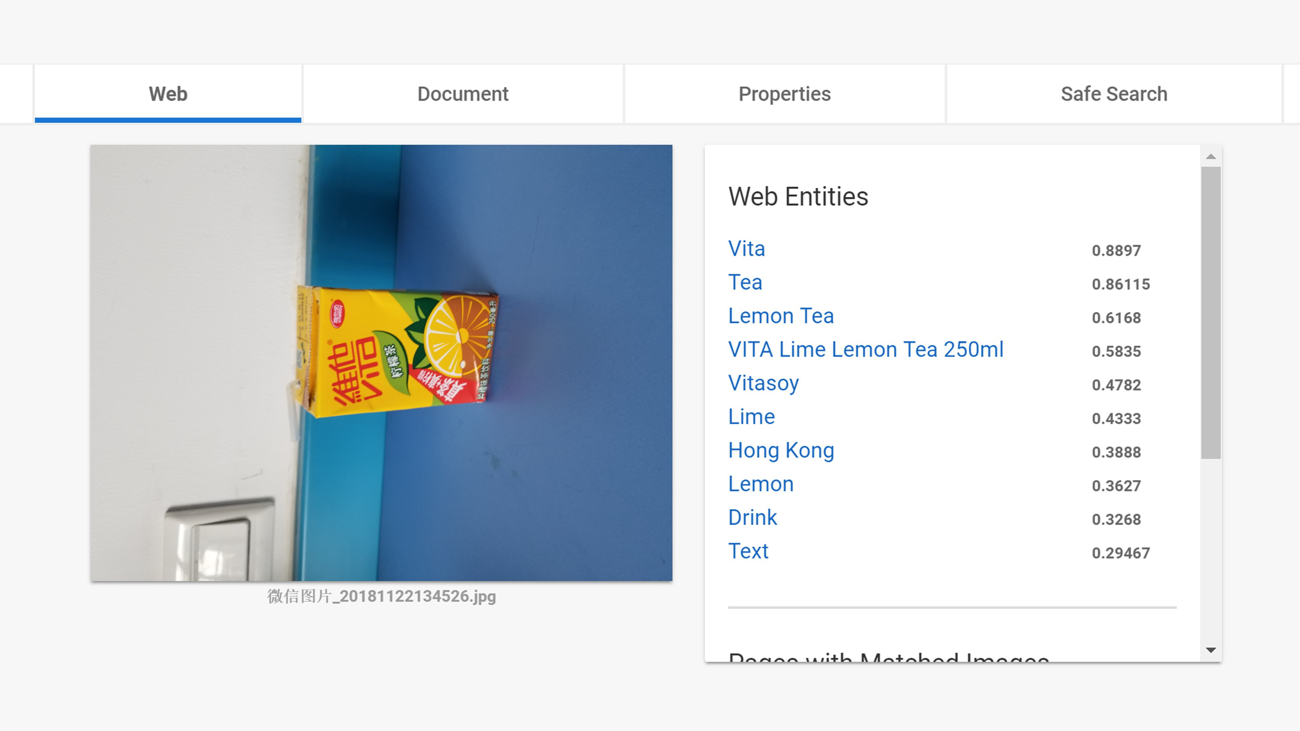Viewport: 1300px width, 731px height.
Task: Follow the Lemon Tea entity link
Action: [781, 316]
